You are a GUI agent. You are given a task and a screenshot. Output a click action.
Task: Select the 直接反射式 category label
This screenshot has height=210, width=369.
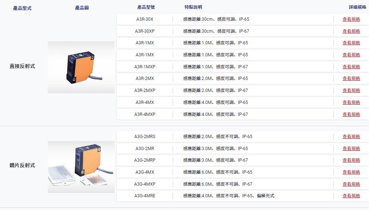[22, 66]
